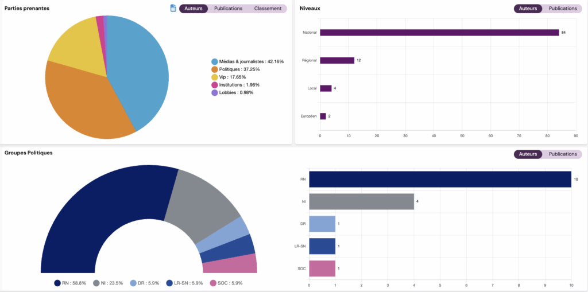Click the document export icon beside Parties prenantes
The width and height of the screenshot is (588, 292).
pyautogui.click(x=173, y=9)
